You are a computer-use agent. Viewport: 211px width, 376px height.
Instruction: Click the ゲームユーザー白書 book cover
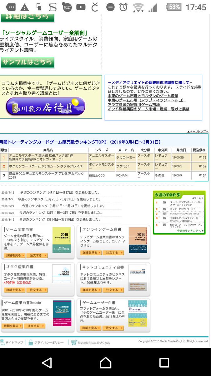pos(138,313)
